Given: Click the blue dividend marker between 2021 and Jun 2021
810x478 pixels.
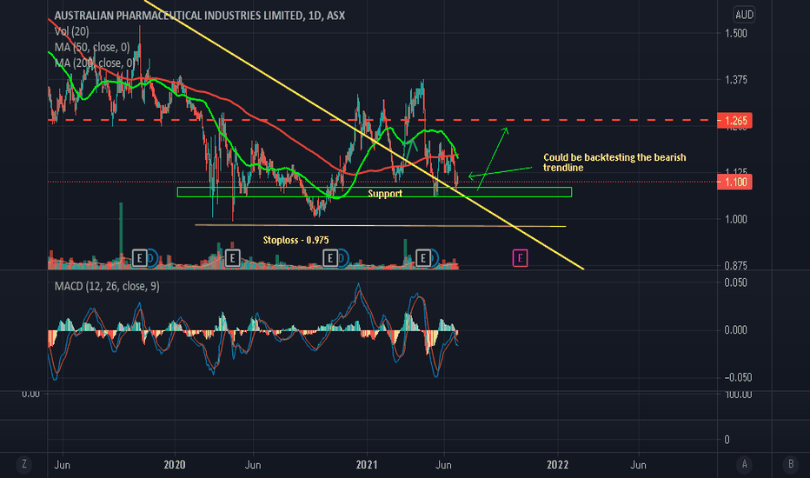Looking at the screenshot, I should [x=434, y=257].
